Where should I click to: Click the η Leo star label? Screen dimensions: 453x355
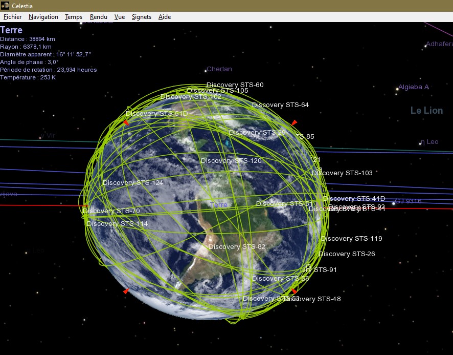[x=429, y=142]
